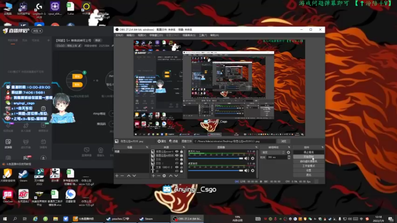The image size is (397, 223).
Task: Open the GeeGee desktop icon
Action: pos(8,196)
